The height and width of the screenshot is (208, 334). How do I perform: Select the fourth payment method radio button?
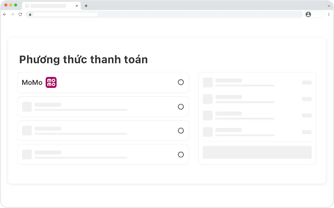[181, 155]
